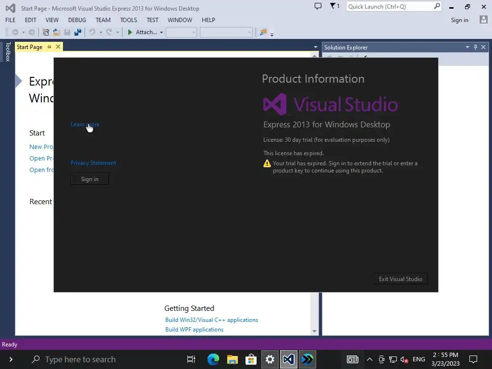Open File Explorer from taskbar
492x369 pixels.
click(x=232, y=359)
